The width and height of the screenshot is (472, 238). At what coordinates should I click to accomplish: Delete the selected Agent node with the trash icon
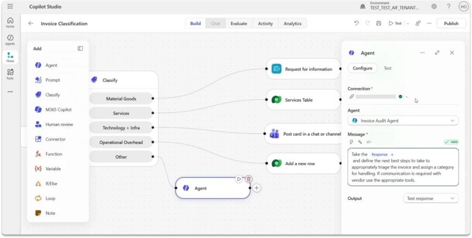[x=248, y=179]
